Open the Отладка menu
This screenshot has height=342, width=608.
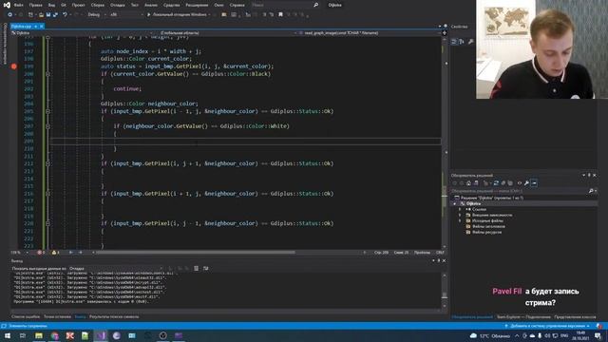click(x=117, y=5)
